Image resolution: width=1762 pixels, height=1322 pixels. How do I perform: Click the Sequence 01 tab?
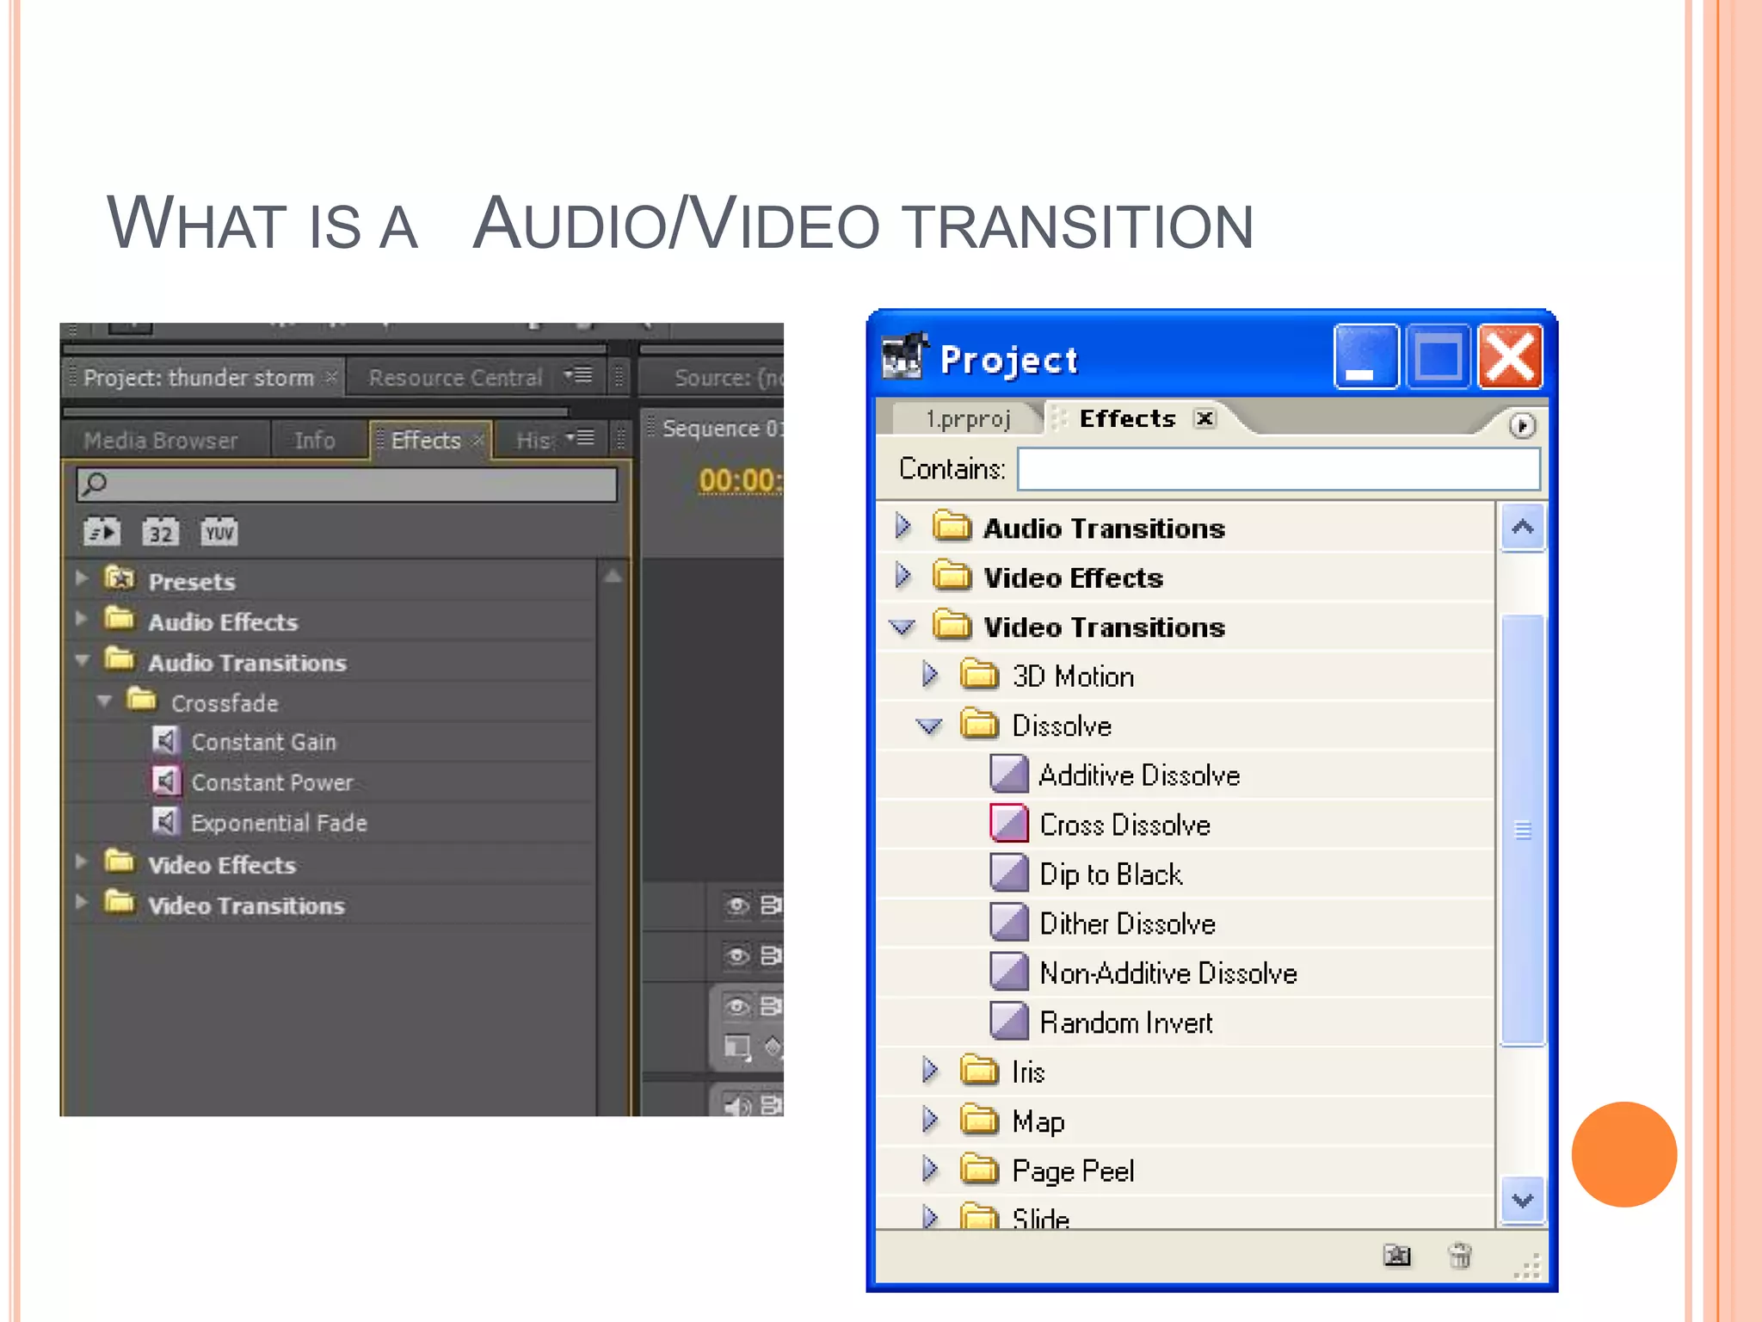coord(721,429)
